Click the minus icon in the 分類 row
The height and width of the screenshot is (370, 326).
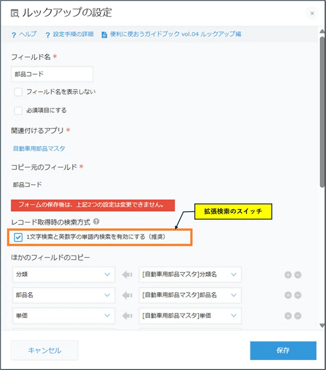pyautogui.click(x=298, y=275)
